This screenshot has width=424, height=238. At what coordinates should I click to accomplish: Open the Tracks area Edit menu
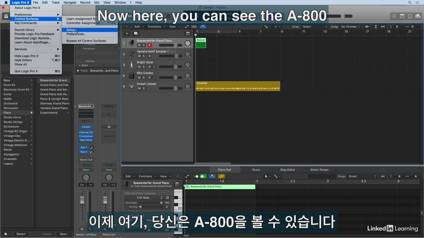pyautogui.click(x=138, y=27)
